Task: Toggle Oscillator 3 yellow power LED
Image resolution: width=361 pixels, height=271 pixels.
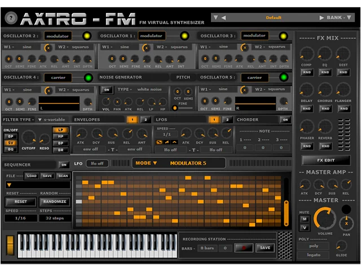Action: click(x=283, y=36)
